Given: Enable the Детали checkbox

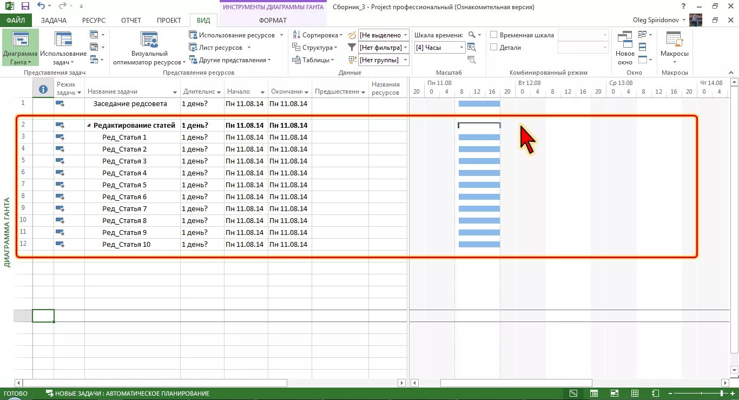Looking at the screenshot, I should pyautogui.click(x=493, y=48).
